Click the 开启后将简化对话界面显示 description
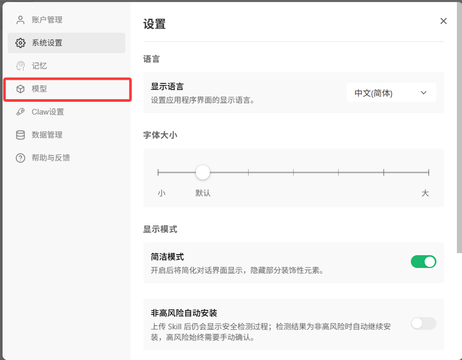 [237, 270]
